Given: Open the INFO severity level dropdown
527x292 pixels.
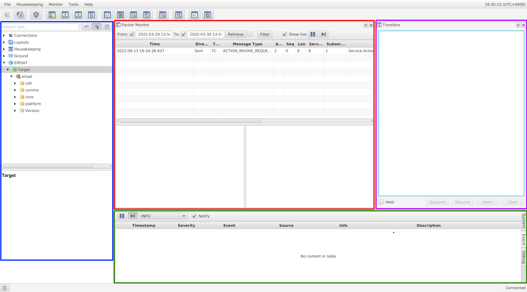Looking at the screenshot, I should [x=163, y=216].
